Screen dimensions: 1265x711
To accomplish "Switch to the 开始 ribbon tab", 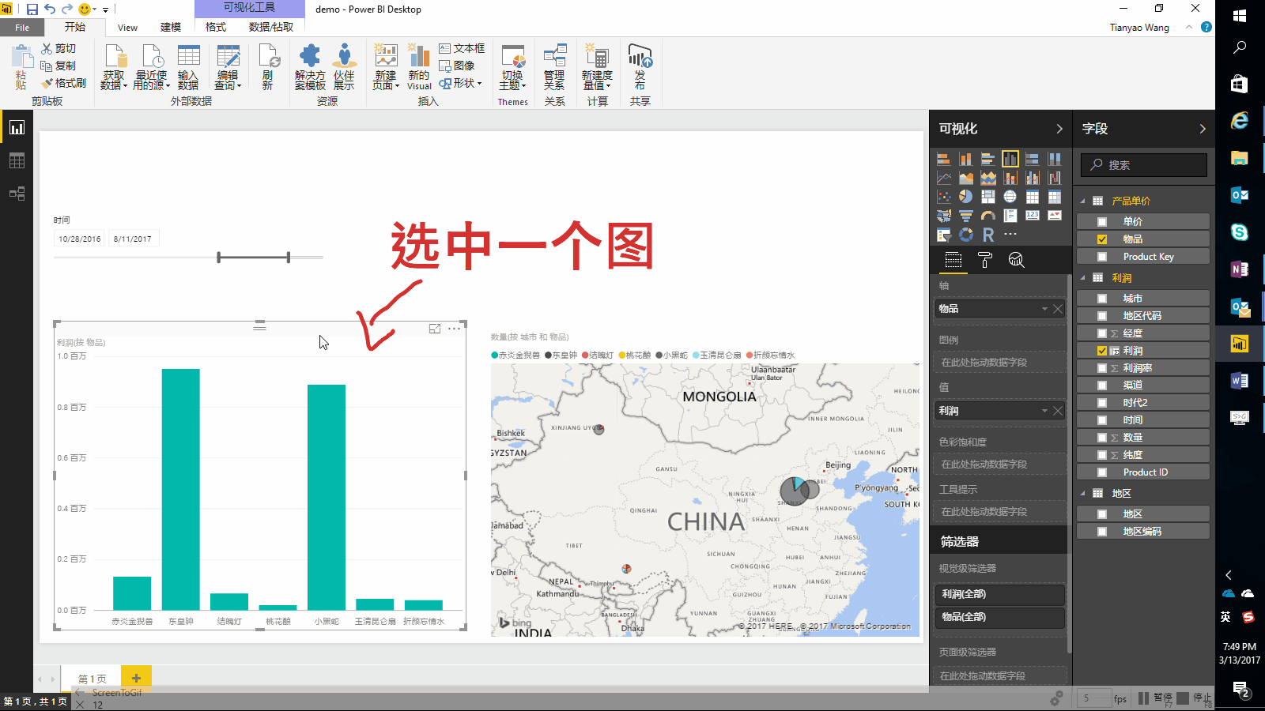I will click(x=75, y=27).
